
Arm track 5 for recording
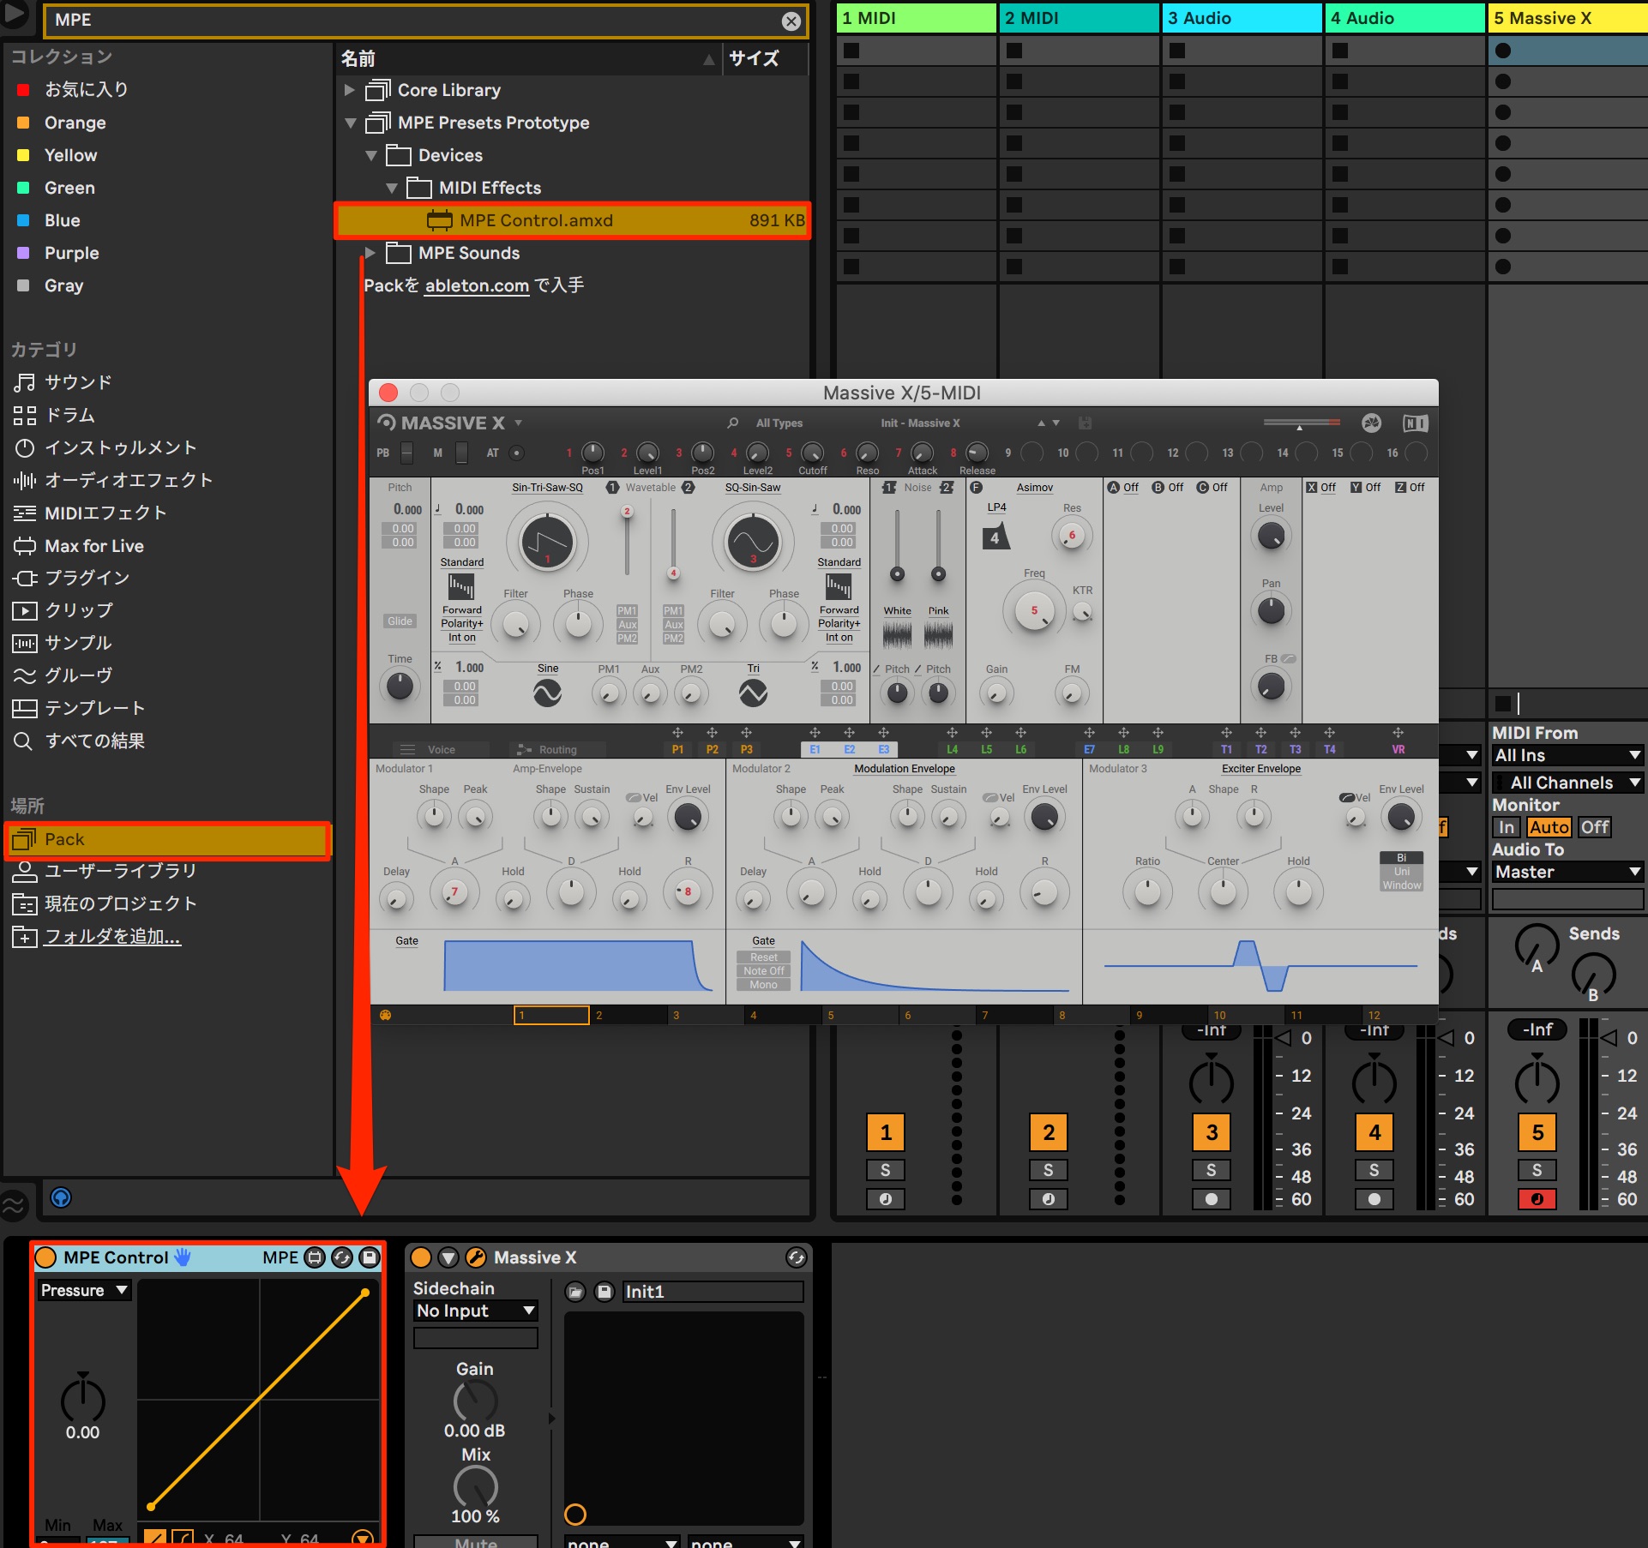(1537, 1199)
